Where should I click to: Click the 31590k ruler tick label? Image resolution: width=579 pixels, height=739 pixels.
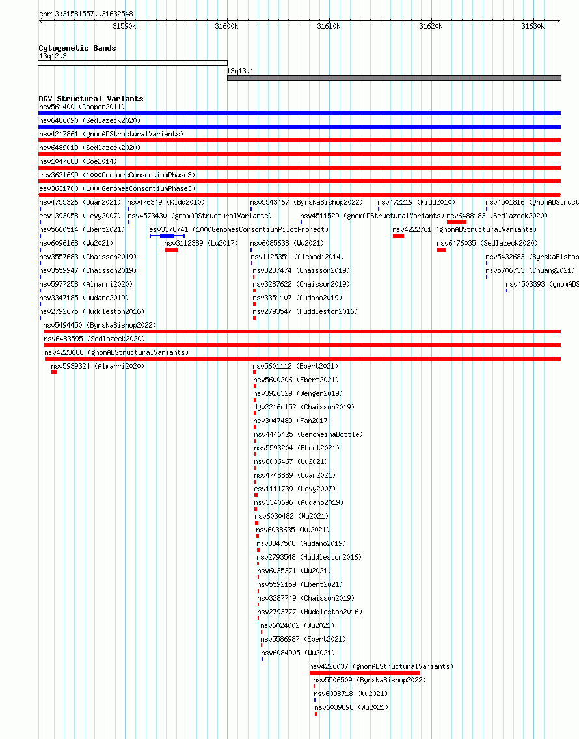124,27
